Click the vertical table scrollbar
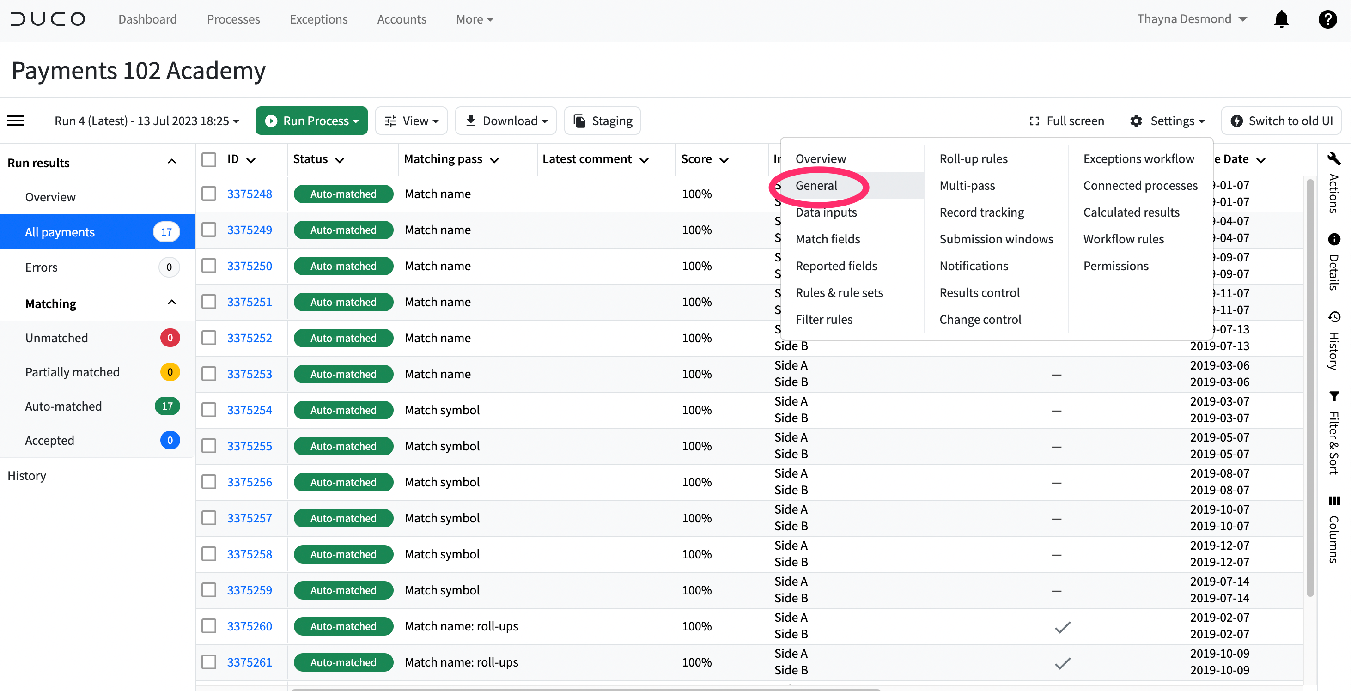Image resolution: width=1351 pixels, height=691 pixels. point(1309,388)
